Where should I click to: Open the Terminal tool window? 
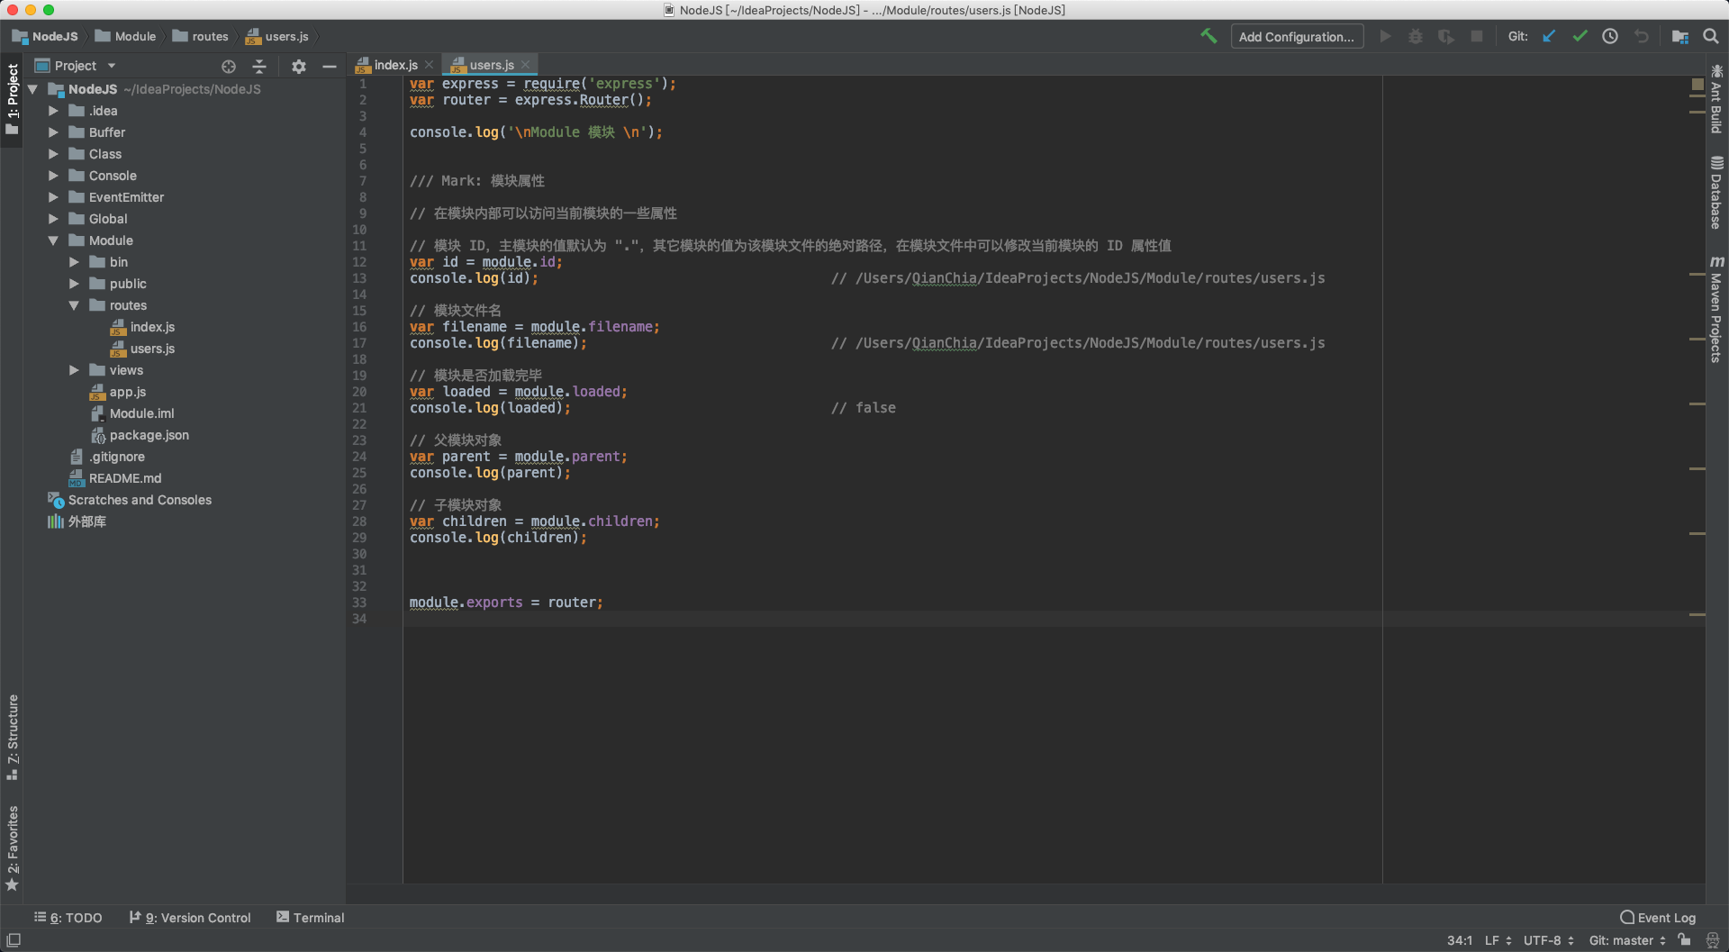[311, 917]
